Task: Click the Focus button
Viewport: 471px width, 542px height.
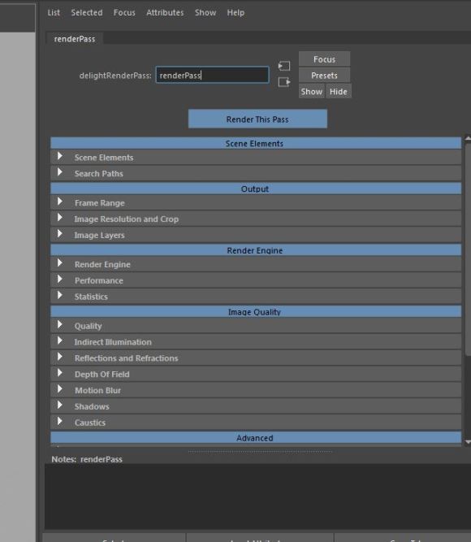Action: (x=325, y=59)
